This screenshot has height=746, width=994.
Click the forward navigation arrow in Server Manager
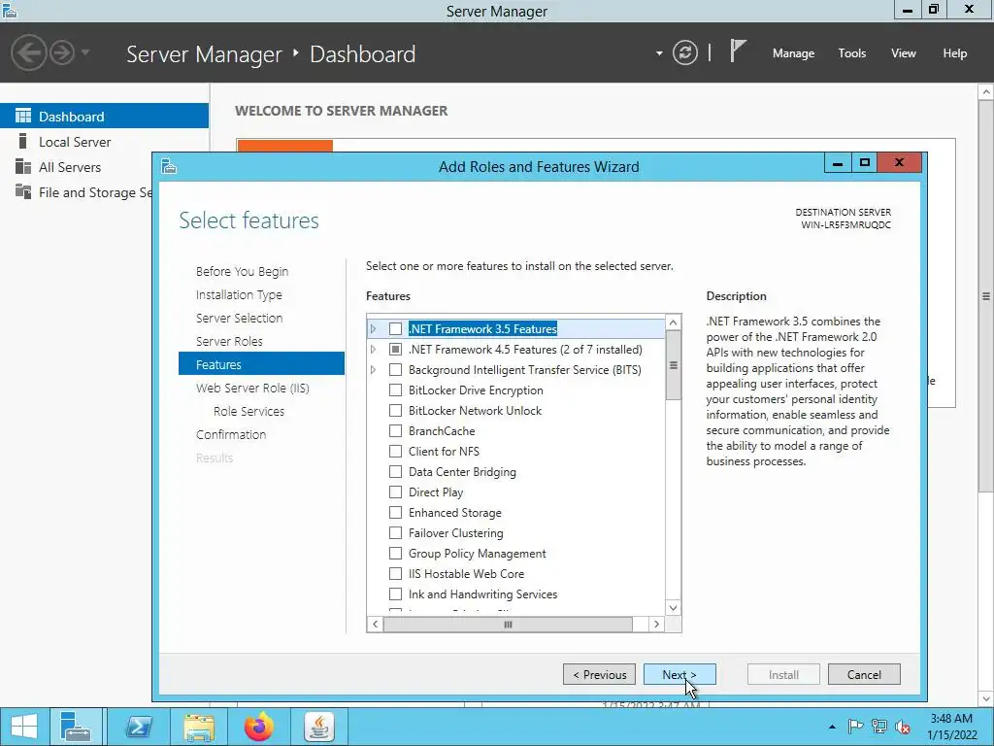click(x=62, y=52)
